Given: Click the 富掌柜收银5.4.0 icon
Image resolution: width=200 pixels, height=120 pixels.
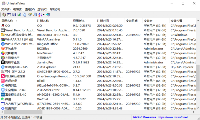Looking at the screenshot, I should pos(3,95).
